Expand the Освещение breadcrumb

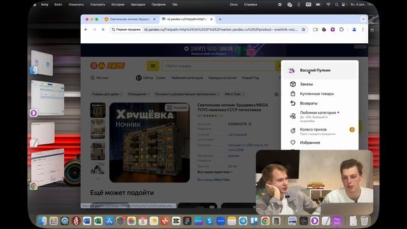pos(139,94)
